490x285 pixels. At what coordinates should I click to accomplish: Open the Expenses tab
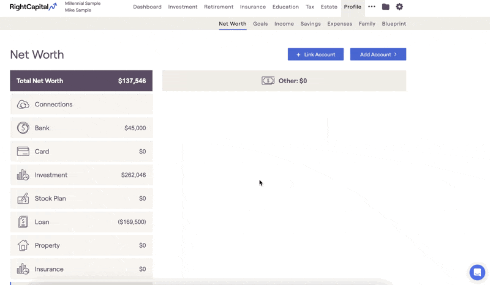click(339, 24)
